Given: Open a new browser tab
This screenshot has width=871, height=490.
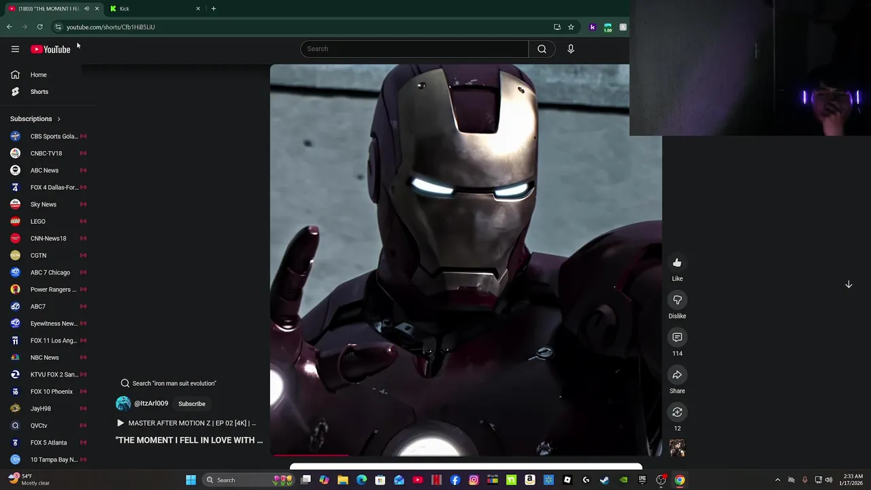Looking at the screenshot, I should pos(214,9).
